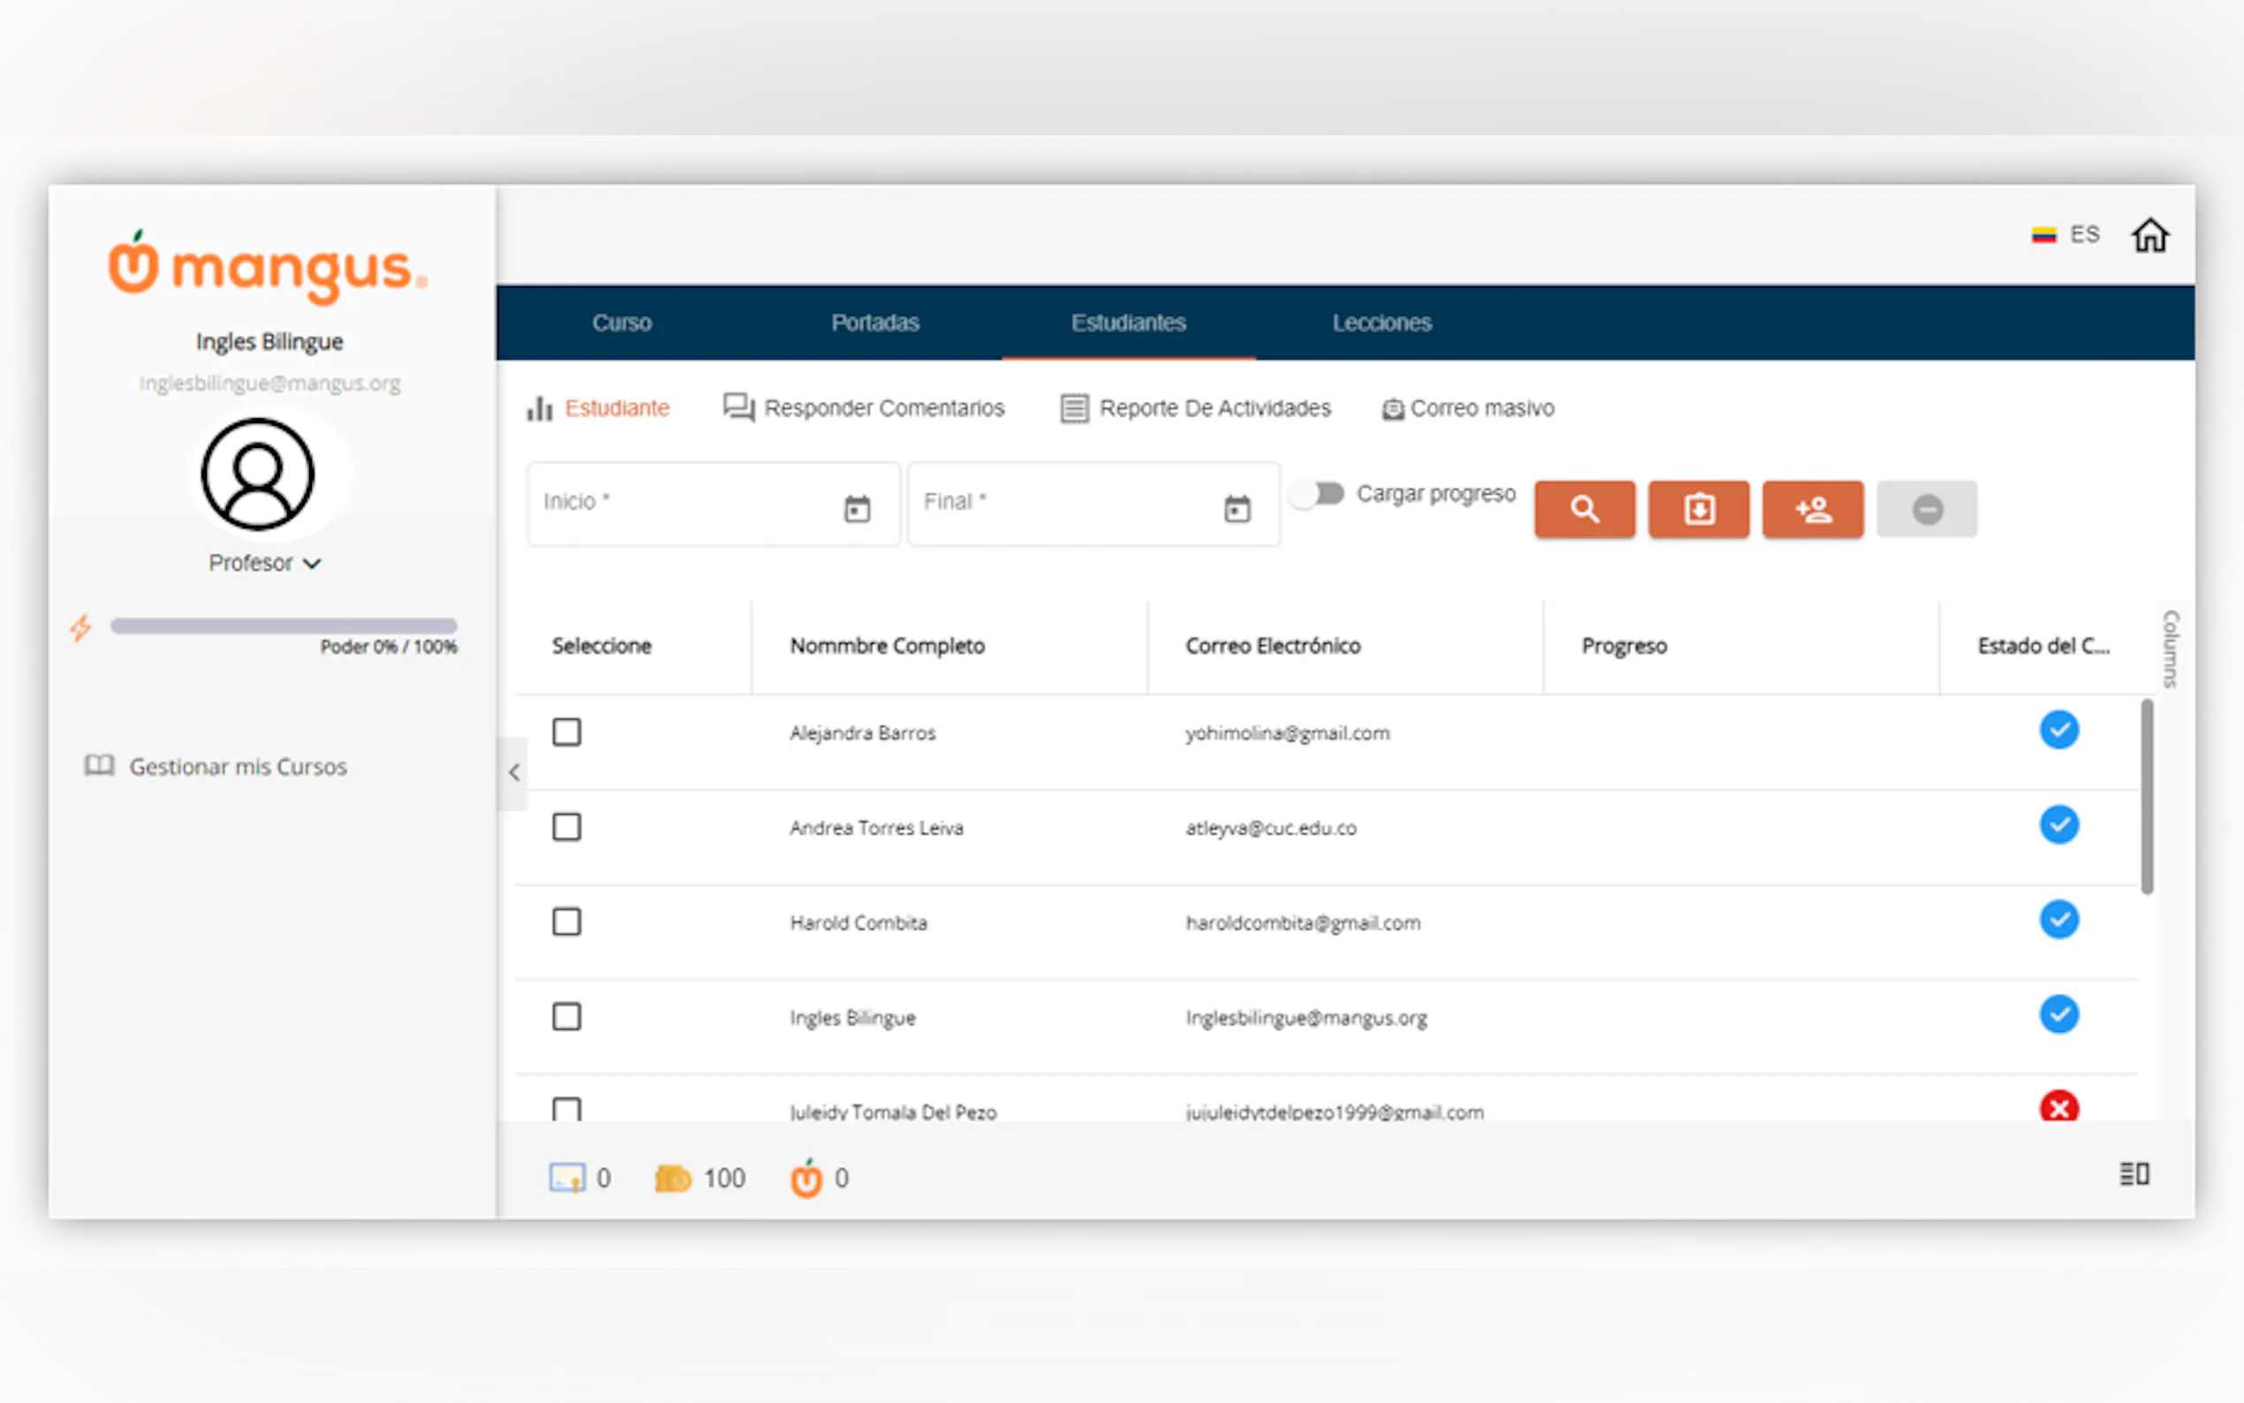Image resolution: width=2244 pixels, height=1403 pixels.
Task: Open the Inicio date calendar picker
Action: coord(856,509)
